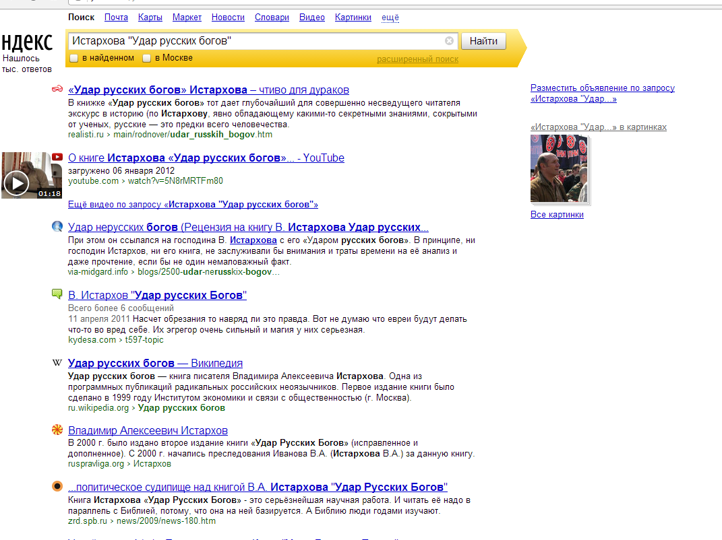Viewport: 722px width, 540px height.
Task: Click the Yandex logo
Action: click(27, 42)
